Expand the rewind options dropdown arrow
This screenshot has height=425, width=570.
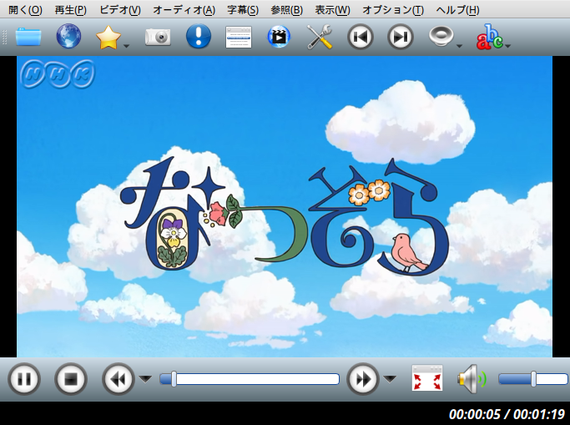pos(145,379)
